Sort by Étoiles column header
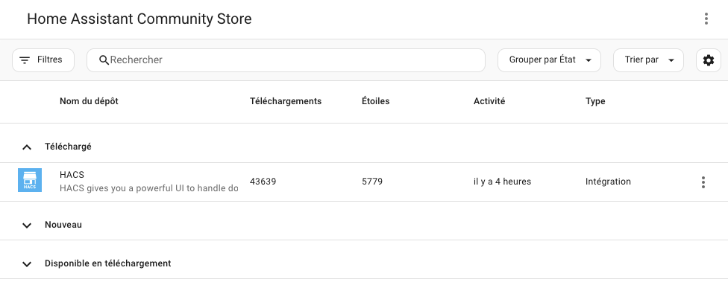This screenshot has width=728, height=285. tap(376, 101)
